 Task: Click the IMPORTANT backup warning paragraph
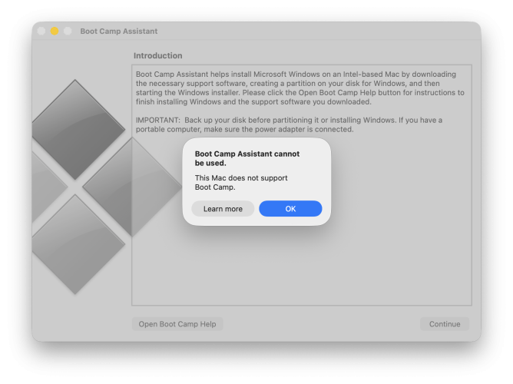300,124
